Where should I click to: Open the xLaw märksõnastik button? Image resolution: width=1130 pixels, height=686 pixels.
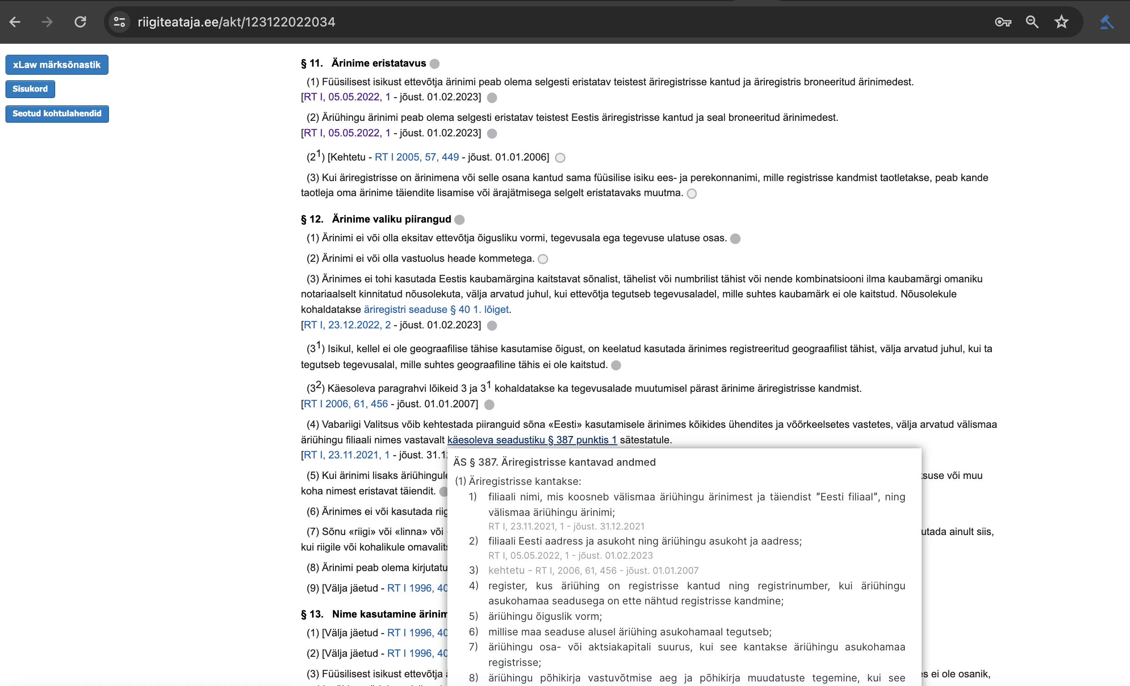57,65
